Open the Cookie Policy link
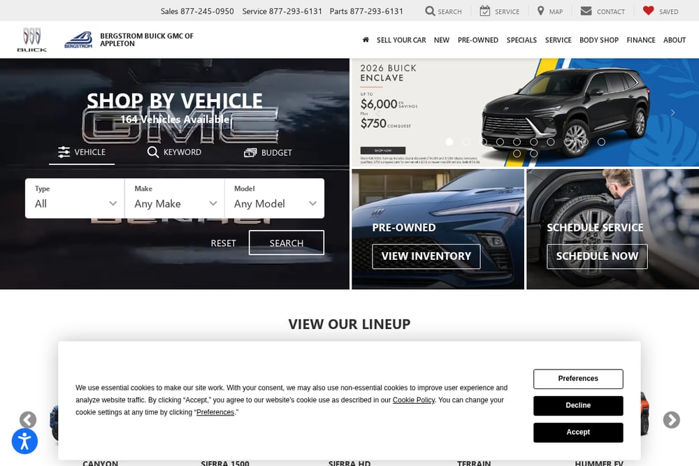699x466 pixels. tap(413, 400)
